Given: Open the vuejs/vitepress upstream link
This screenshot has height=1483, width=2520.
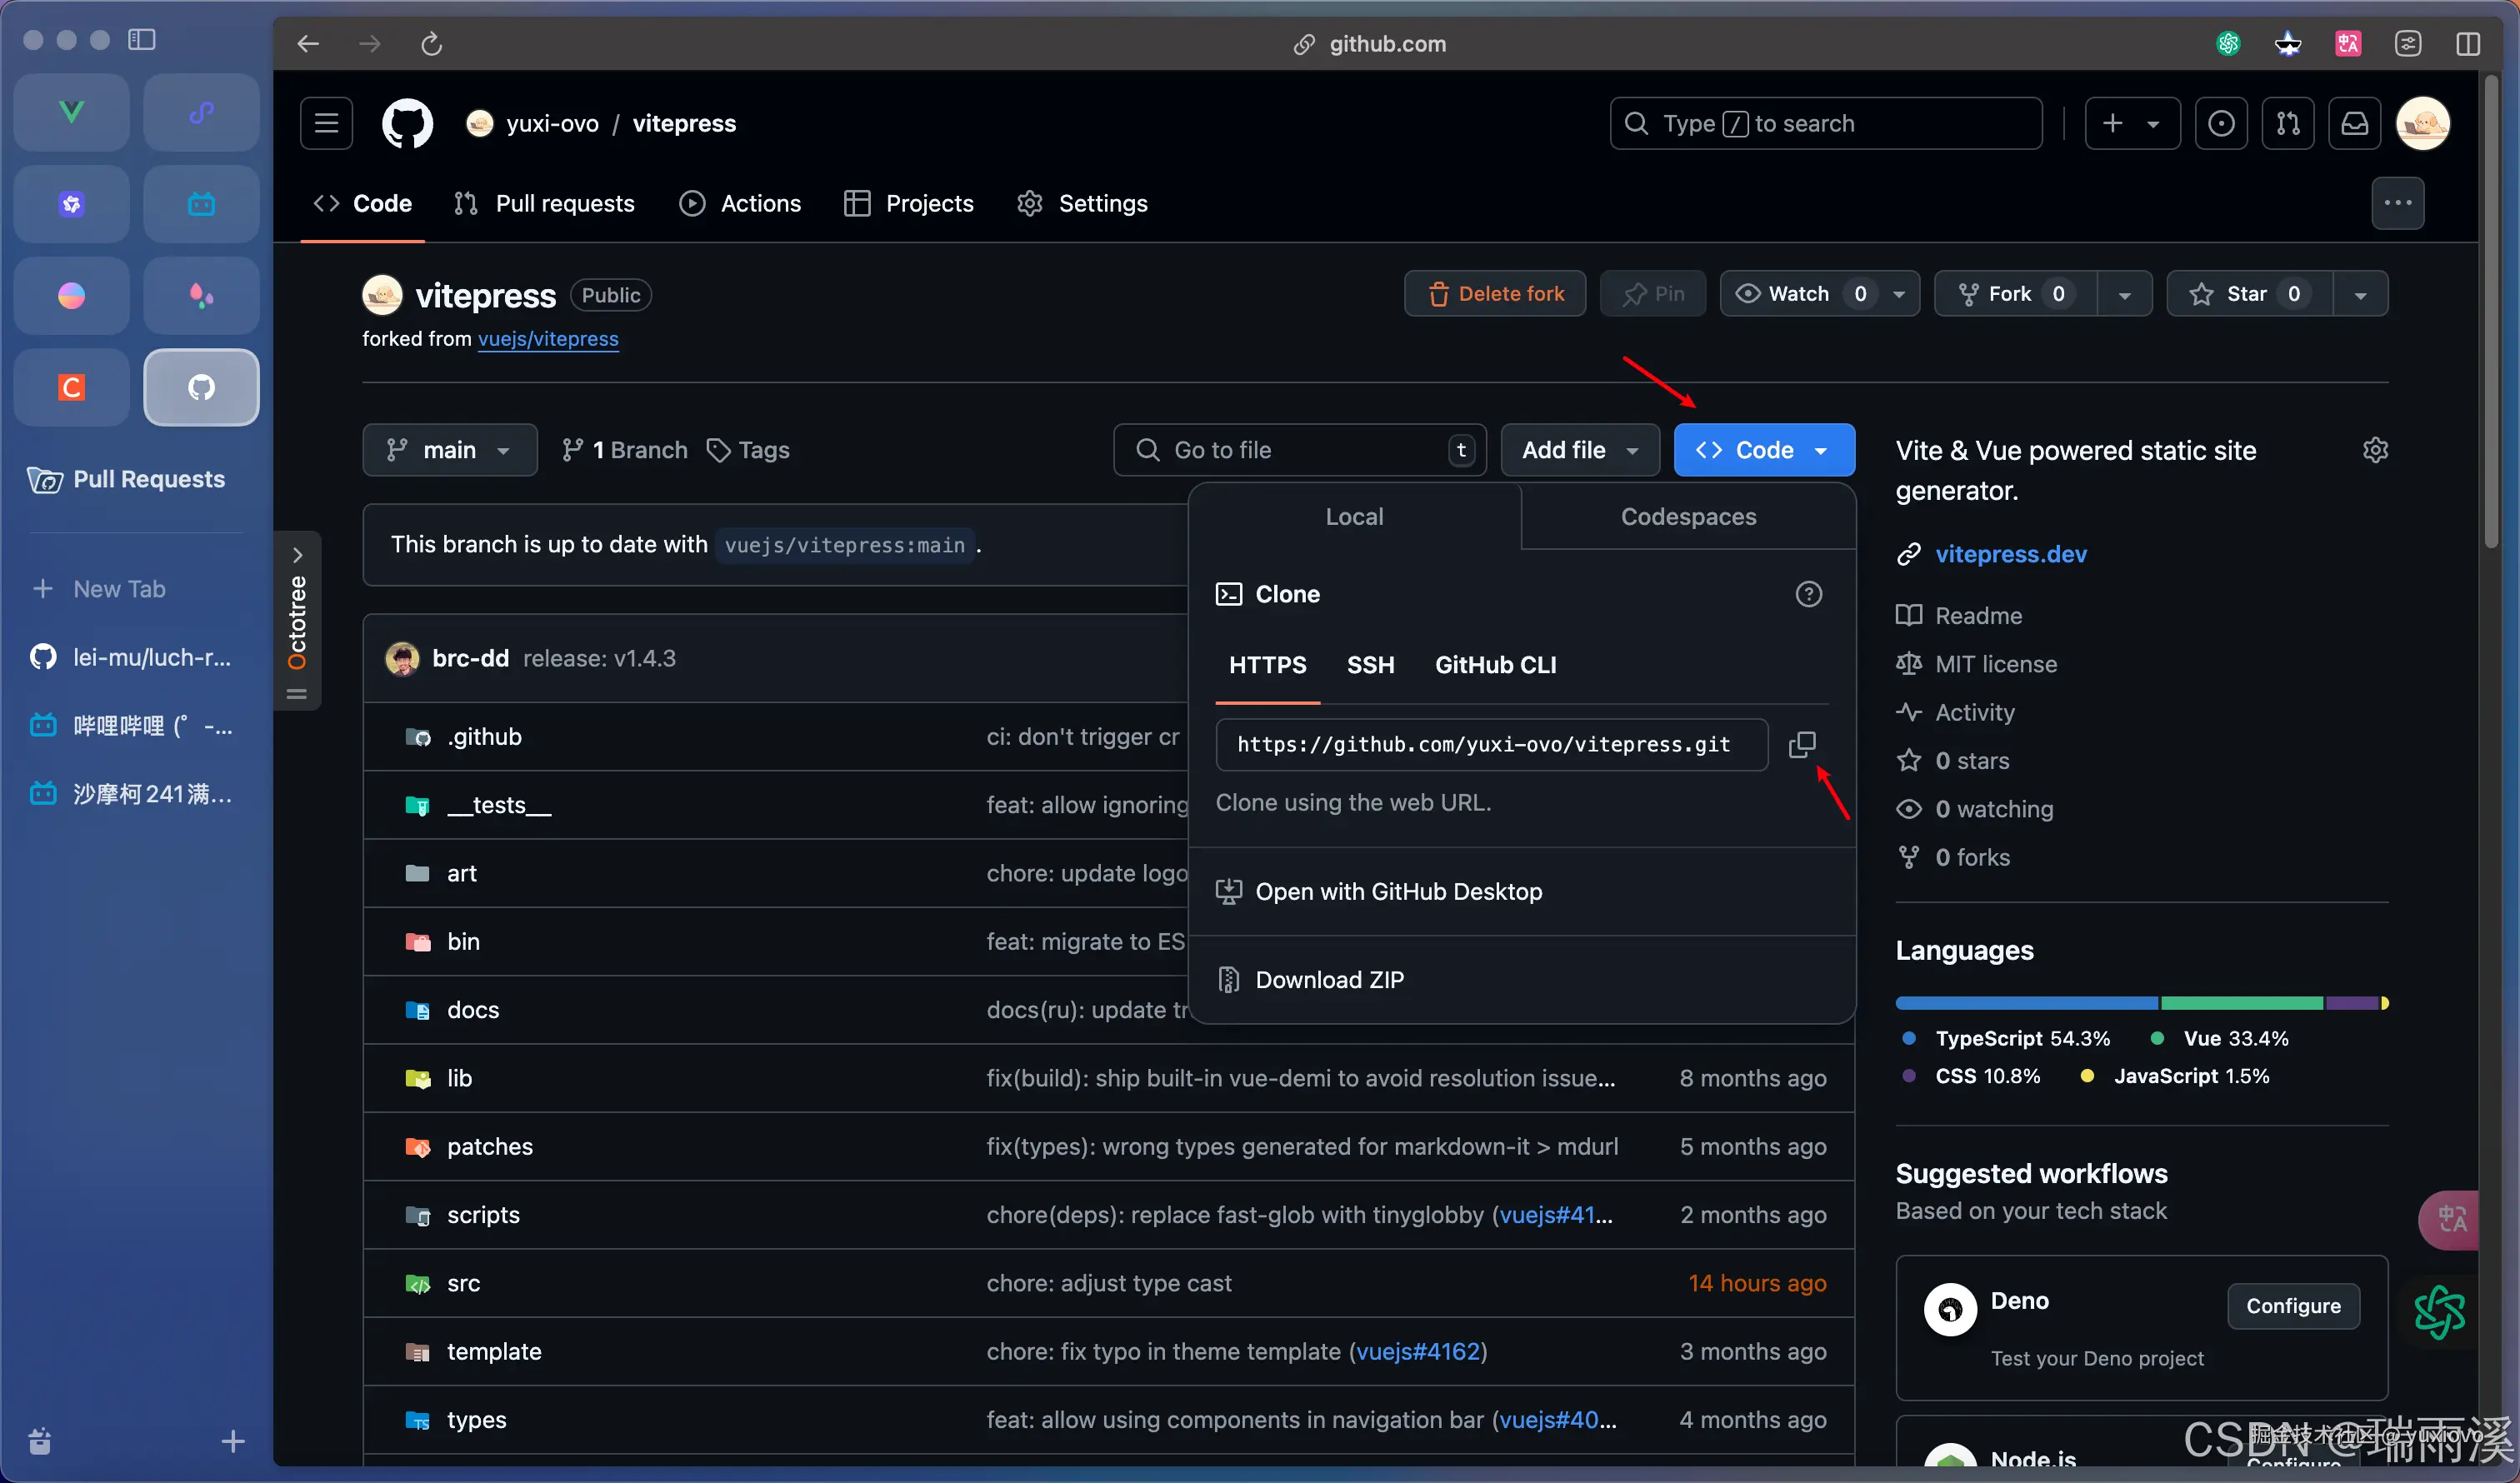Looking at the screenshot, I should point(548,339).
